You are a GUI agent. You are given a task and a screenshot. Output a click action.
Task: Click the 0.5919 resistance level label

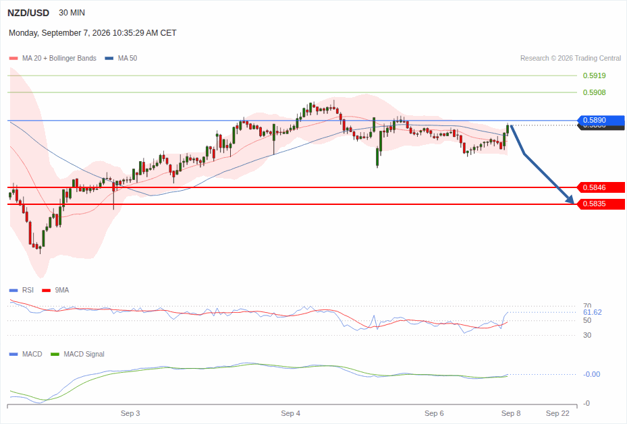pyautogui.click(x=594, y=75)
